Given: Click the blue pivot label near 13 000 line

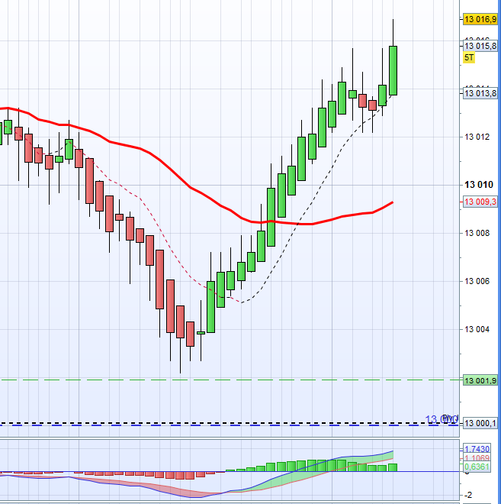Looking at the screenshot, I should [442, 419].
